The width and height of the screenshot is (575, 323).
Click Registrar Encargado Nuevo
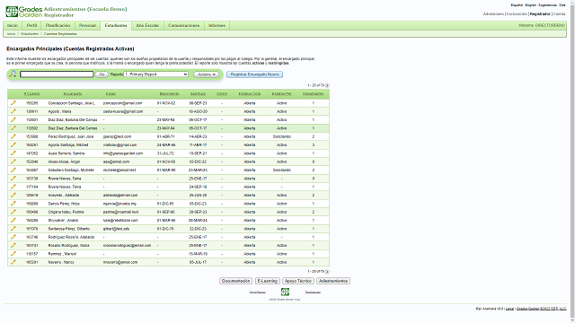click(x=254, y=74)
